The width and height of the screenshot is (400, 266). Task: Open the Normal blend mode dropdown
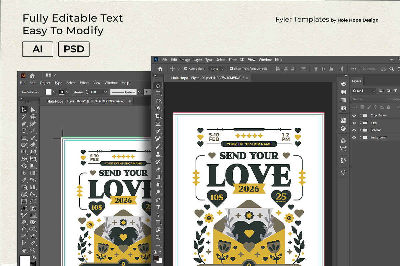click(370, 99)
